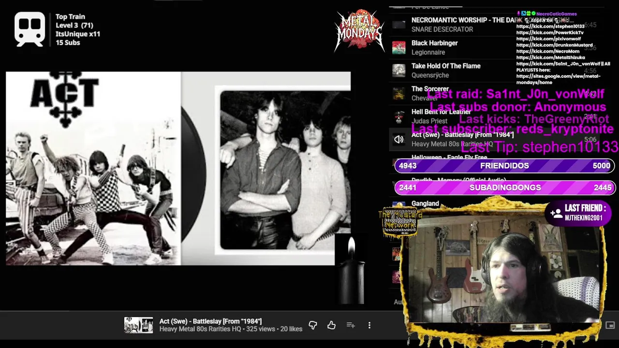Click speaker icon on the playing queue row
Viewport: 619px width, 348px height.
coord(399,139)
